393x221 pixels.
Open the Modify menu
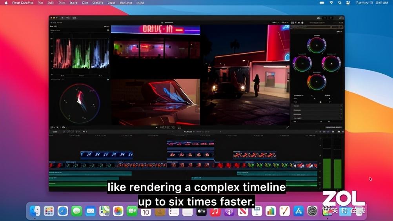point(98,3)
